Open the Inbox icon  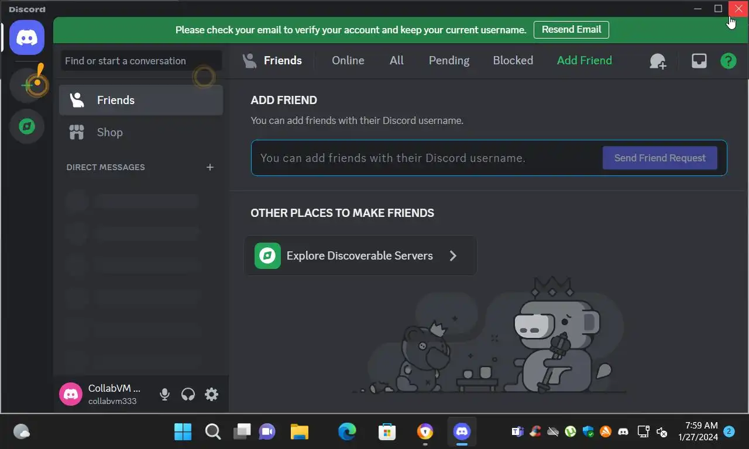coord(699,61)
